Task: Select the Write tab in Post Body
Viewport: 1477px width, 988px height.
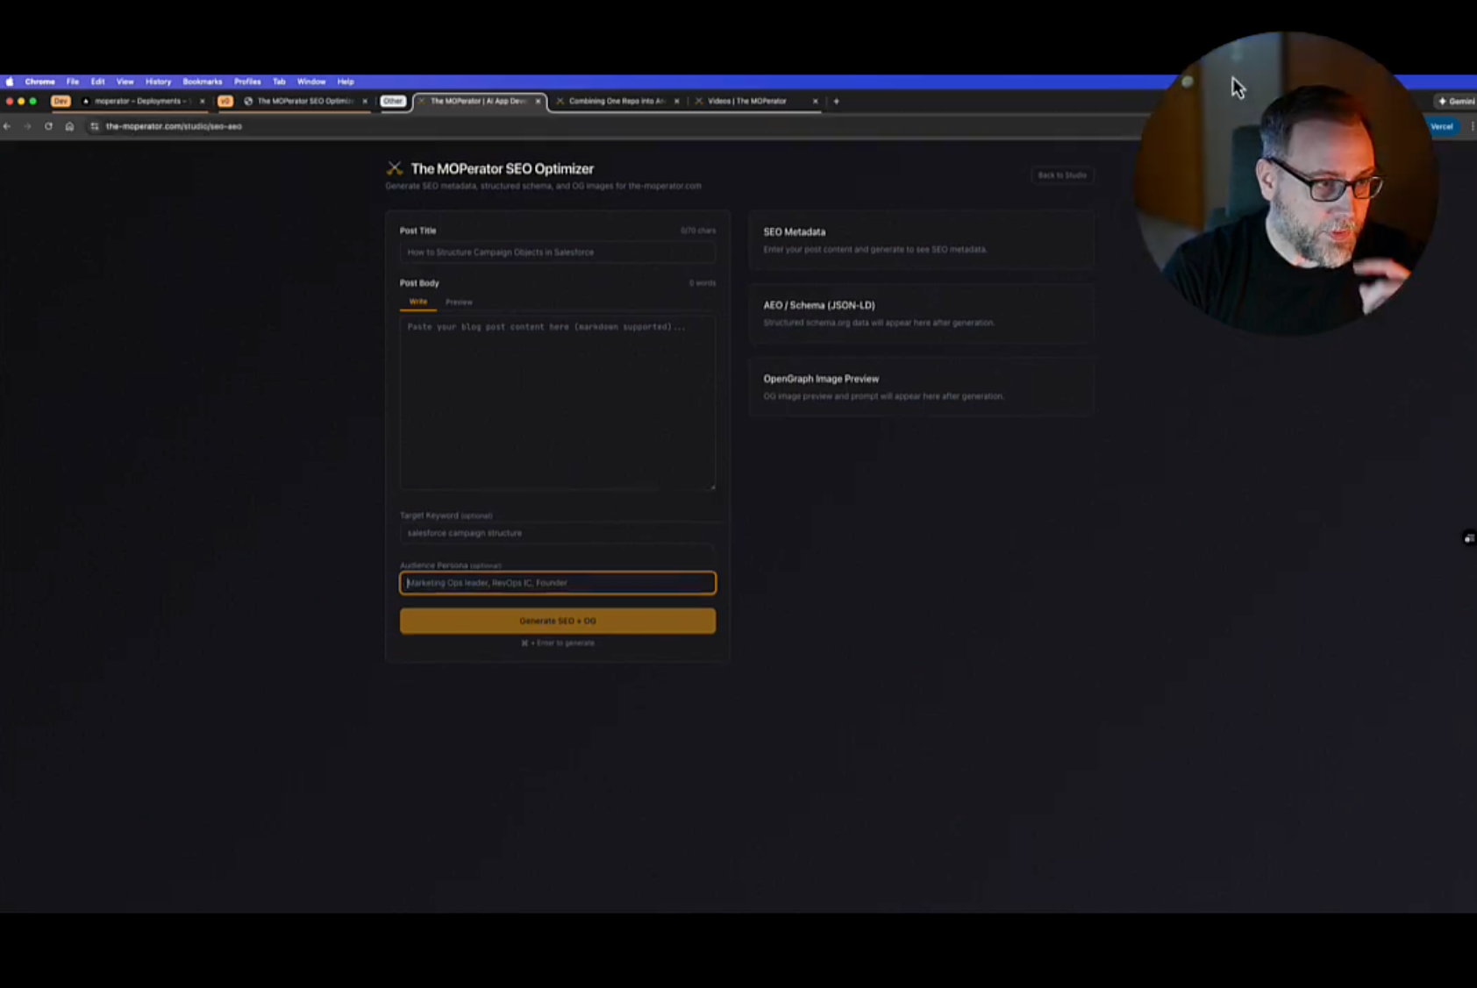Action: tap(418, 302)
